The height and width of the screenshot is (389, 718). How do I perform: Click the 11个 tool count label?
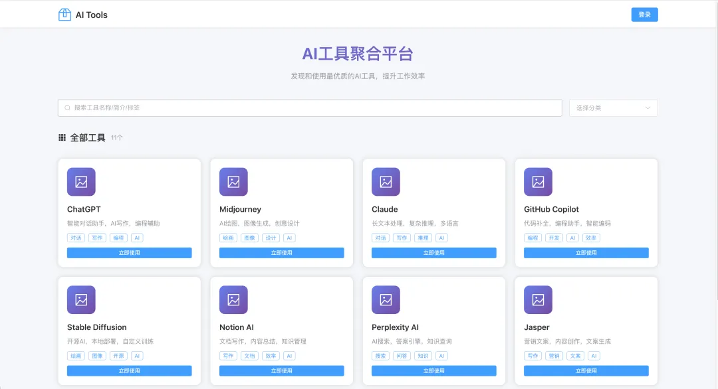[x=117, y=137]
